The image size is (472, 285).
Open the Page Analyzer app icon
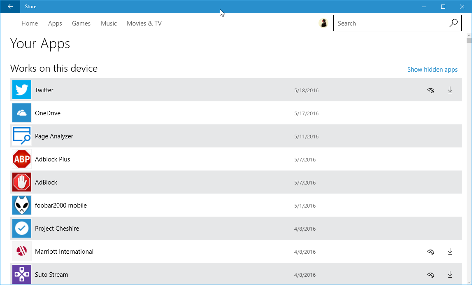22,136
